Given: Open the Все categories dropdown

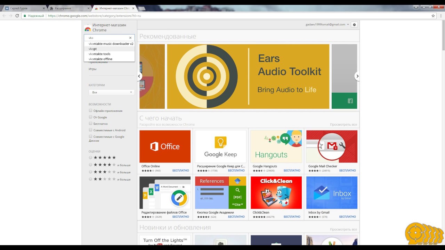Looking at the screenshot, I should (111, 92).
